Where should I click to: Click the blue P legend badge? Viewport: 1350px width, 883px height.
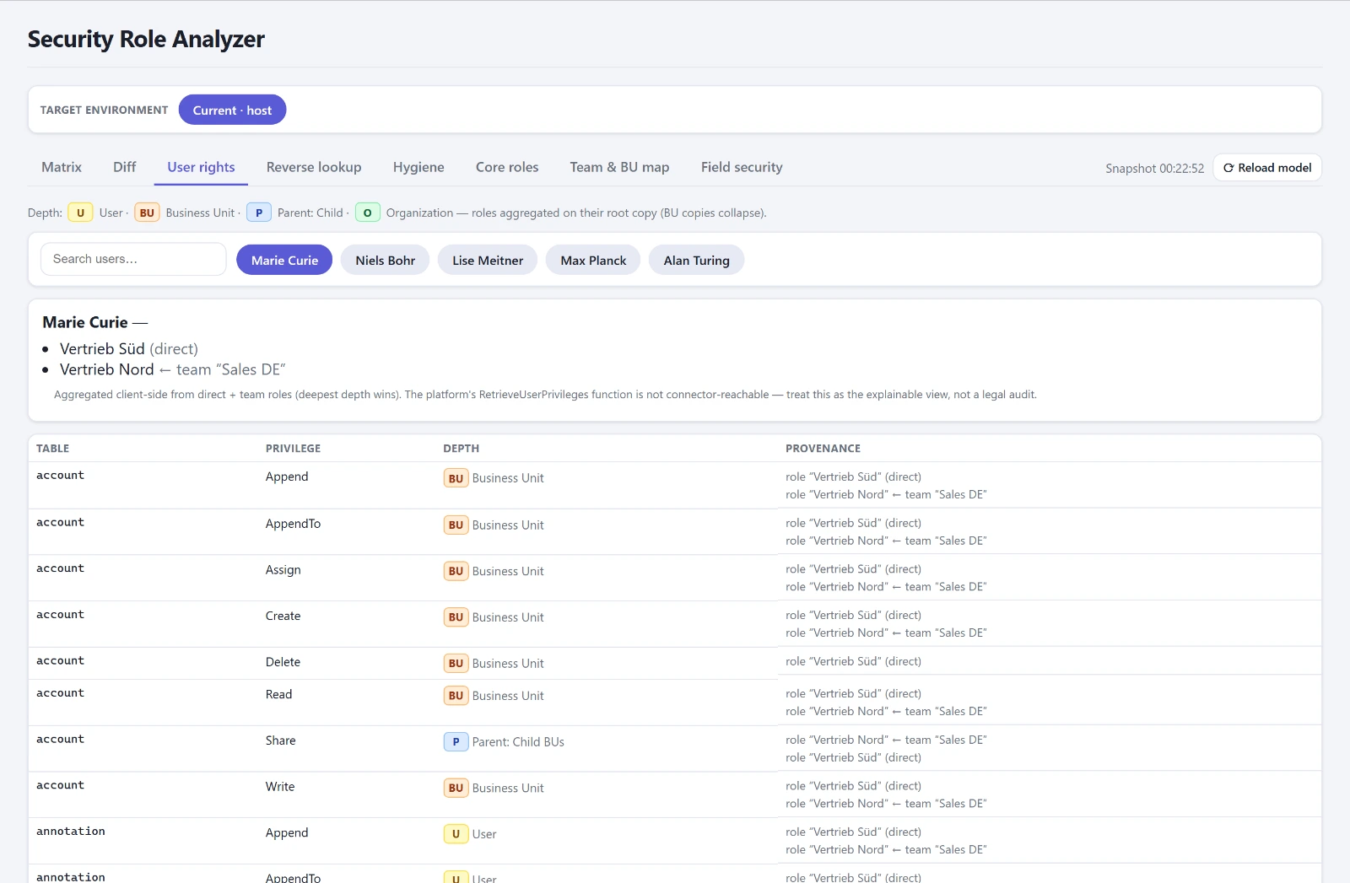[x=259, y=213]
